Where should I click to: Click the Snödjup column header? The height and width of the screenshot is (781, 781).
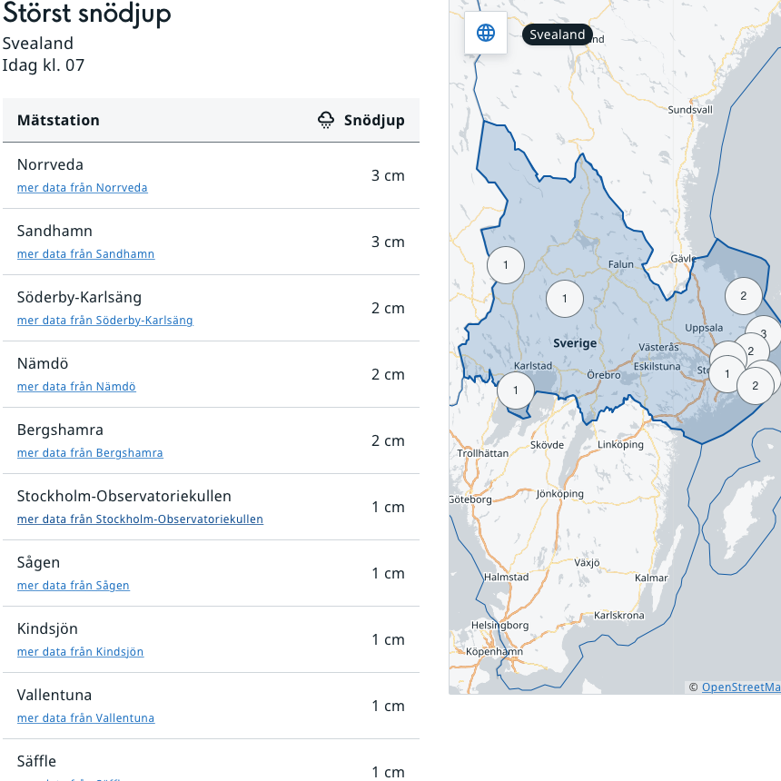(x=373, y=120)
